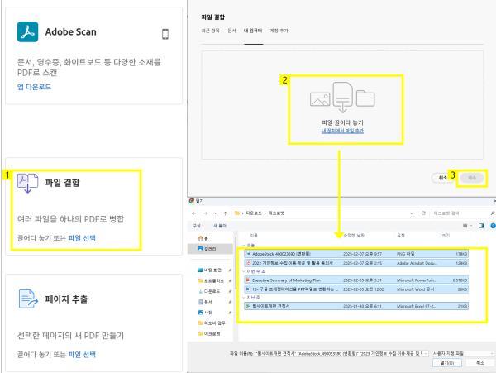The image size is (496, 373).
Task: Click 내 장치에서 파일 추가 link
Action: coord(342,131)
